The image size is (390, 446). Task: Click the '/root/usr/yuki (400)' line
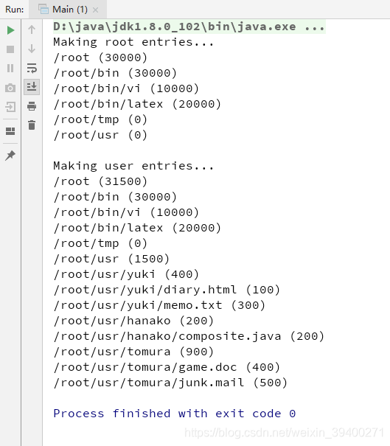point(126,274)
